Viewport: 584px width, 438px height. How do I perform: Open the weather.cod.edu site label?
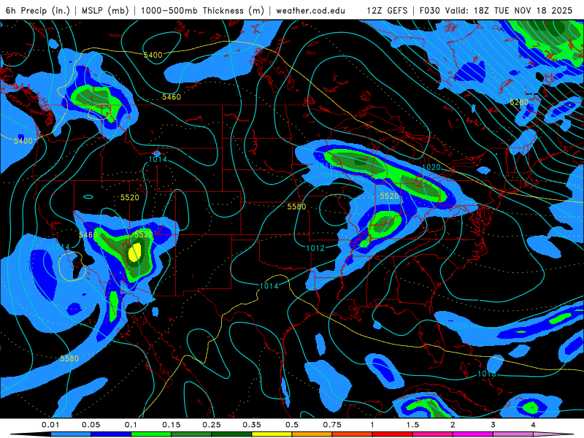(310, 10)
